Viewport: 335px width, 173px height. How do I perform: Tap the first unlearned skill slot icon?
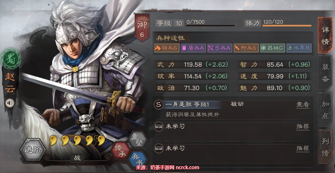click(158, 127)
